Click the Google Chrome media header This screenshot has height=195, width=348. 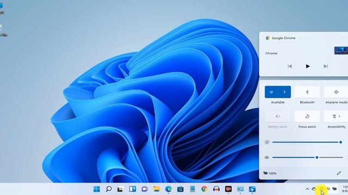pos(281,38)
